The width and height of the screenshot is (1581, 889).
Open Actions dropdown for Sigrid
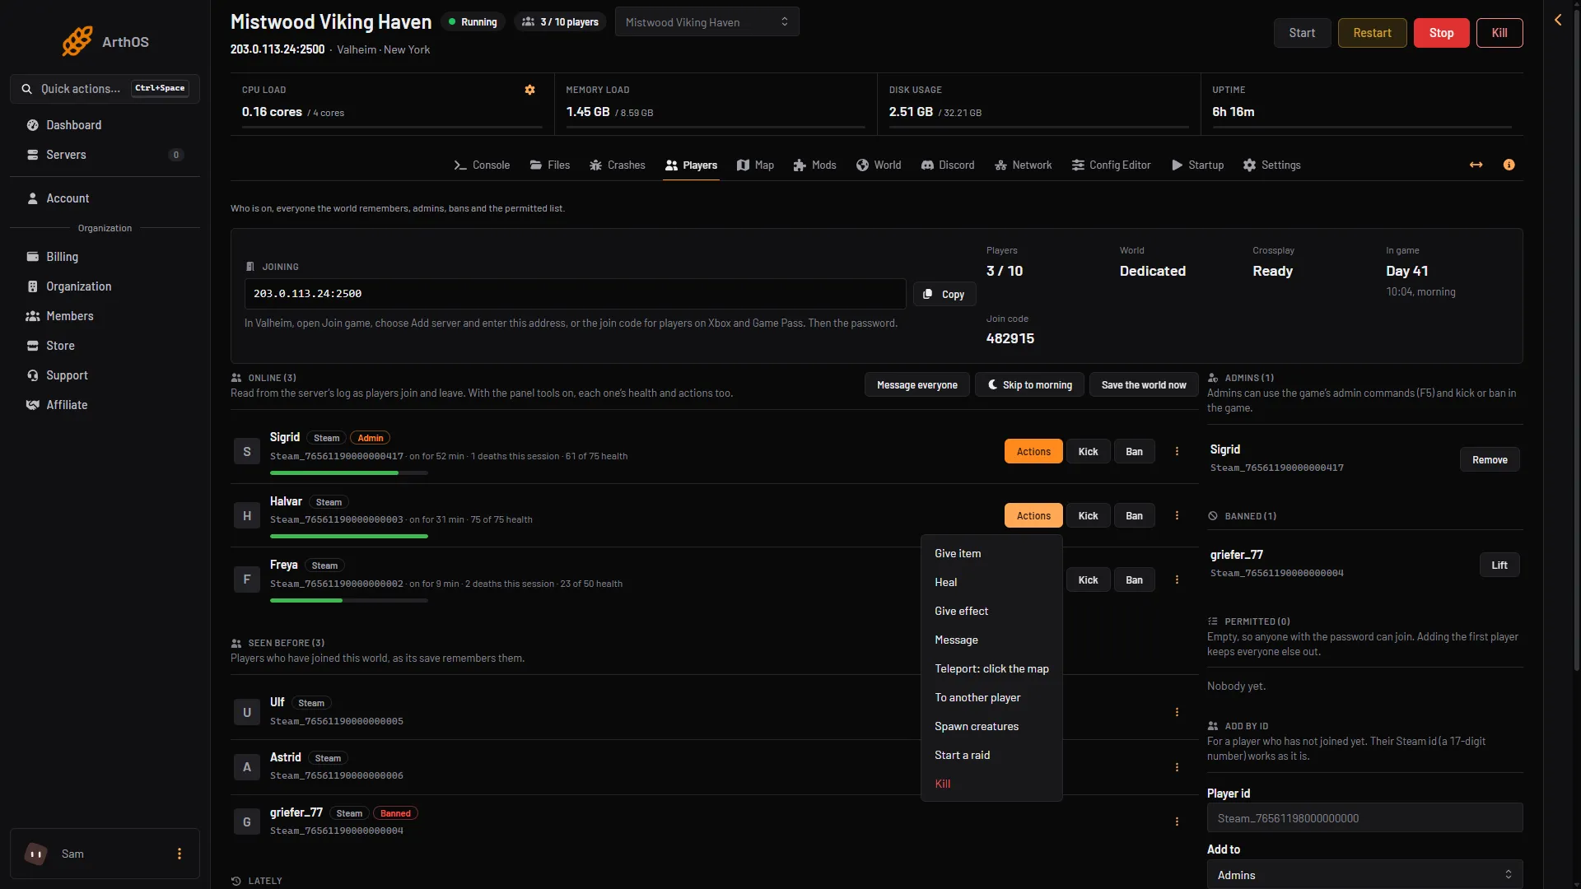tap(1033, 451)
